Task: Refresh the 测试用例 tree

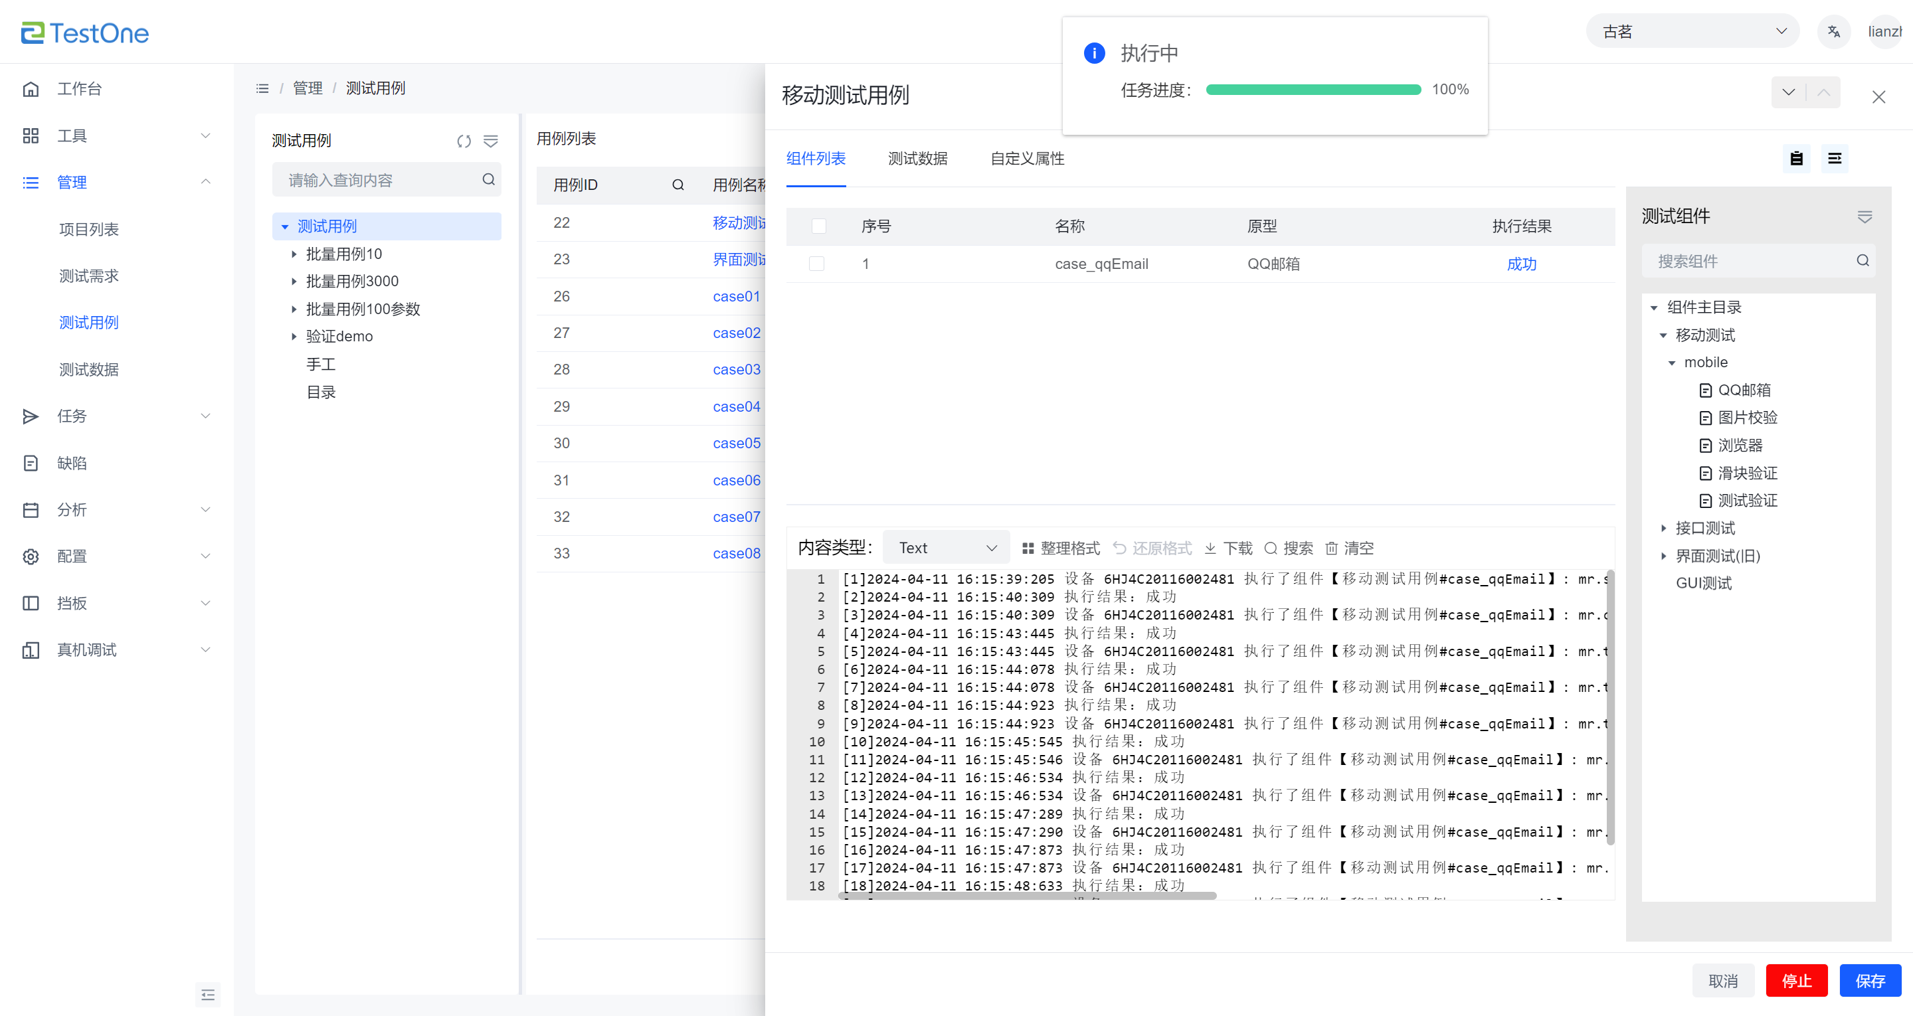Action: (x=464, y=141)
